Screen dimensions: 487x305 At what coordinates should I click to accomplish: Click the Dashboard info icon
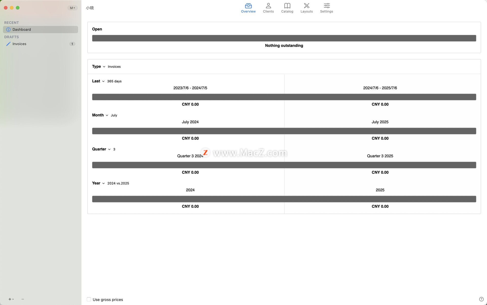(8, 30)
